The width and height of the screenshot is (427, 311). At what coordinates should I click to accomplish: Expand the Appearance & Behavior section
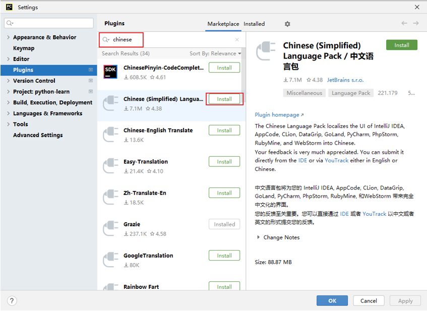(x=8, y=37)
